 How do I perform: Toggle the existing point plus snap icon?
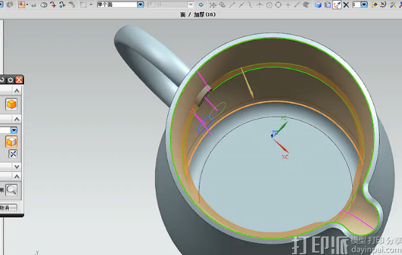[288, 5]
